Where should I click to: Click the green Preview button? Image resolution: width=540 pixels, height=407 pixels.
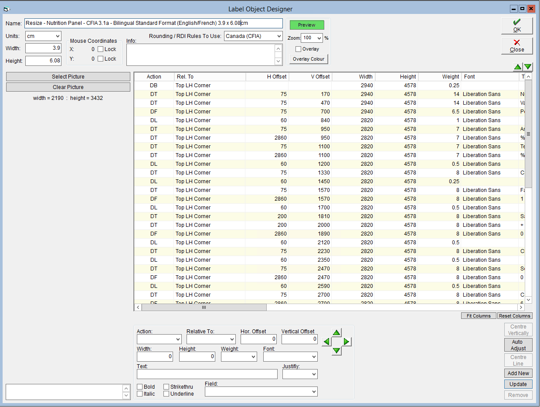[307, 25]
